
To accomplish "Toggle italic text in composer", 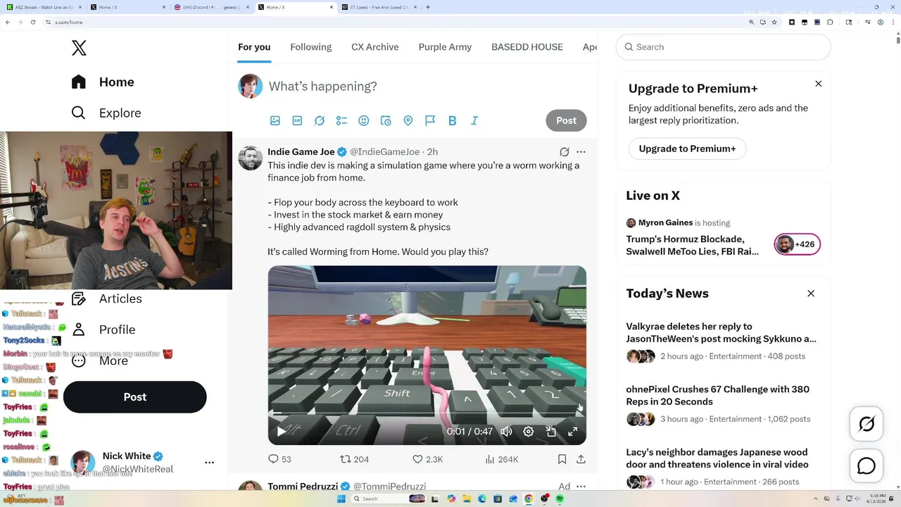I will coord(474,121).
